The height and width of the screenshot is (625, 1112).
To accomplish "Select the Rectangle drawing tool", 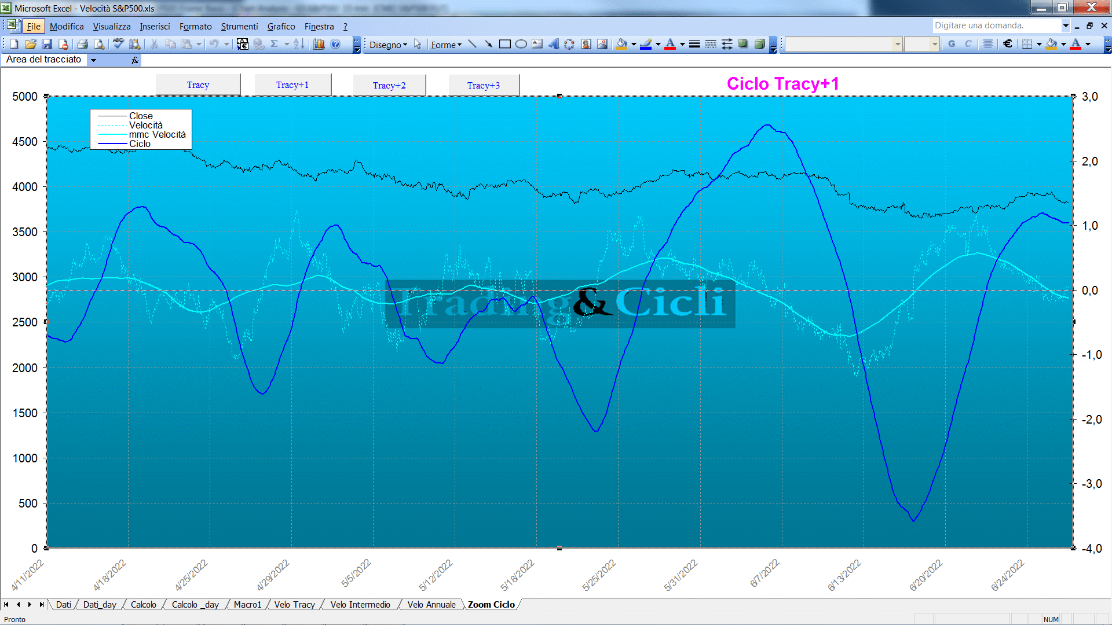I will (x=504, y=44).
